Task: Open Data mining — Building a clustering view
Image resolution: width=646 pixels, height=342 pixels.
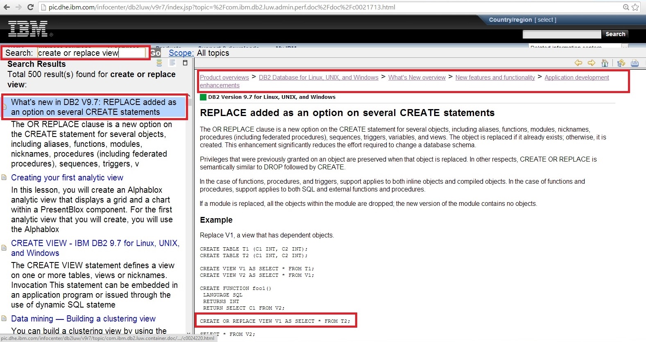Action: [83, 319]
